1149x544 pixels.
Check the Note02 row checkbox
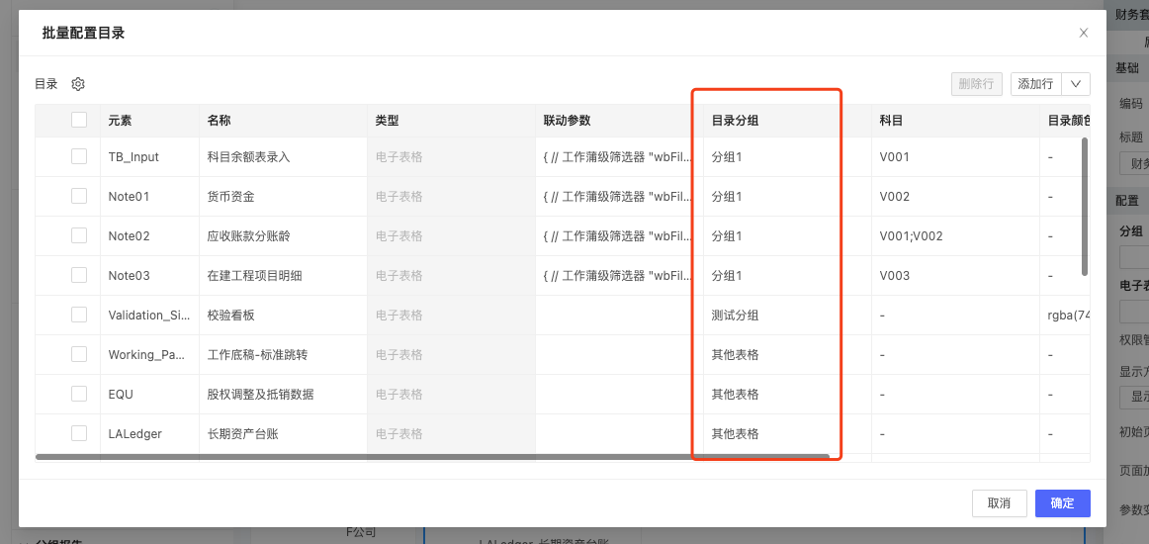click(x=79, y=235)
